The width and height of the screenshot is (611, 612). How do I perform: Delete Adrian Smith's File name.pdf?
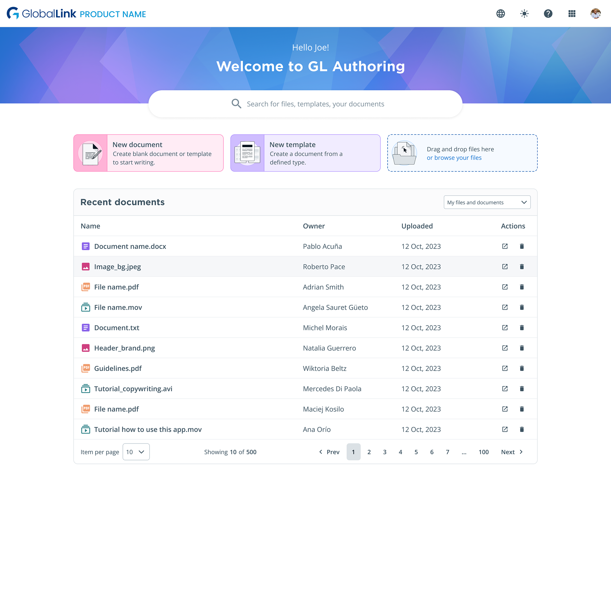point(522,287)
